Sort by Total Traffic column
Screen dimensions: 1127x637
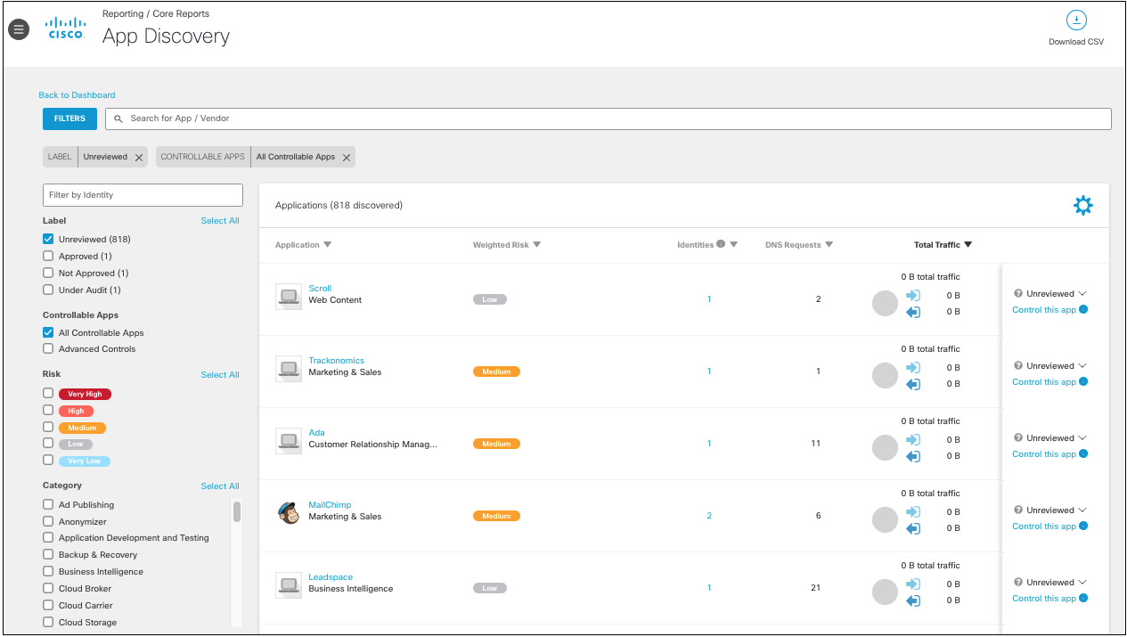point(943,245)
